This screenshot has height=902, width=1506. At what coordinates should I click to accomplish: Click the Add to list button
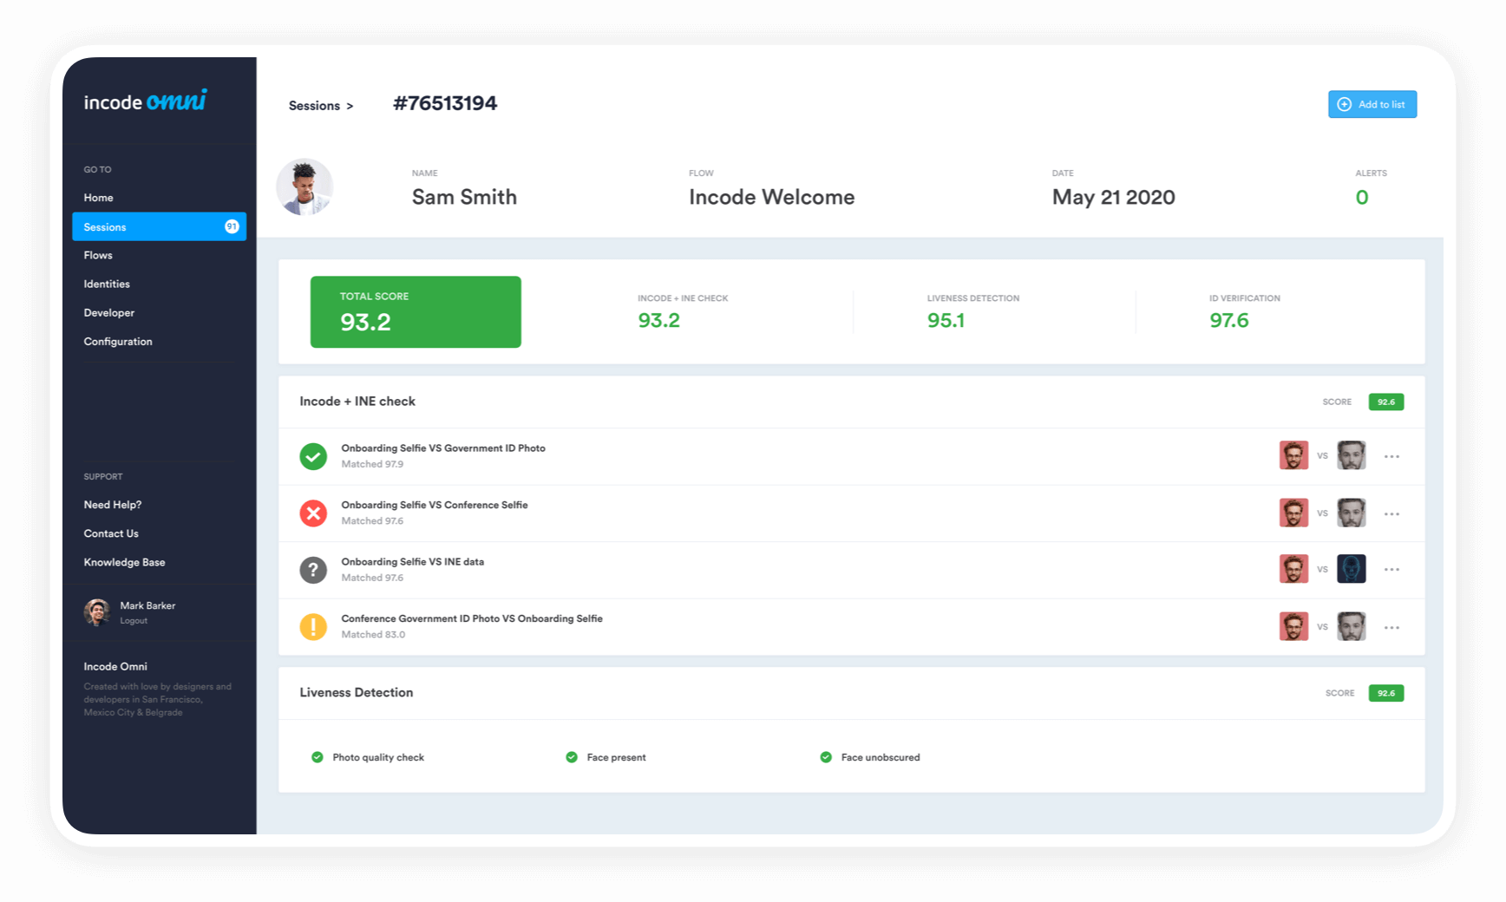[1372, 104]
